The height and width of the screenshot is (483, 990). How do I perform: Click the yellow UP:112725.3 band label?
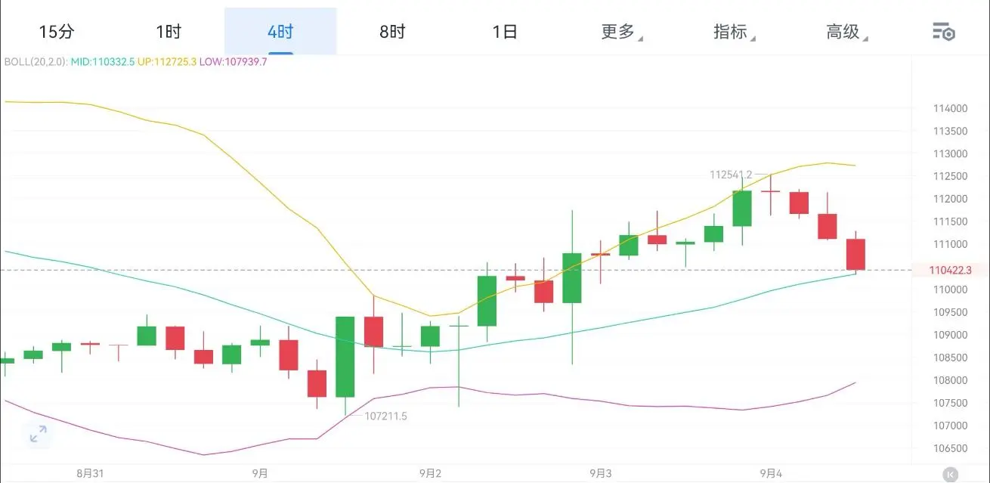(167, 61)
